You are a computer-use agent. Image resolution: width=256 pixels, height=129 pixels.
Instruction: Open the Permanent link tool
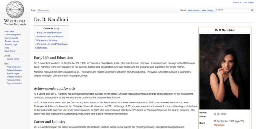13,80
